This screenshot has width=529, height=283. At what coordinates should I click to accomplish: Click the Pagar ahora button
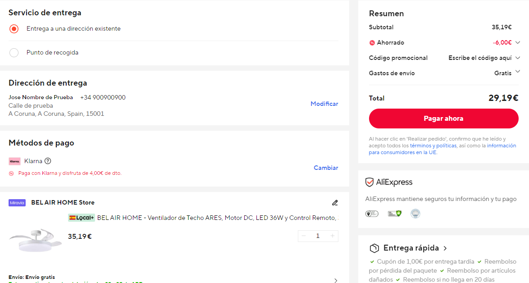444,119
